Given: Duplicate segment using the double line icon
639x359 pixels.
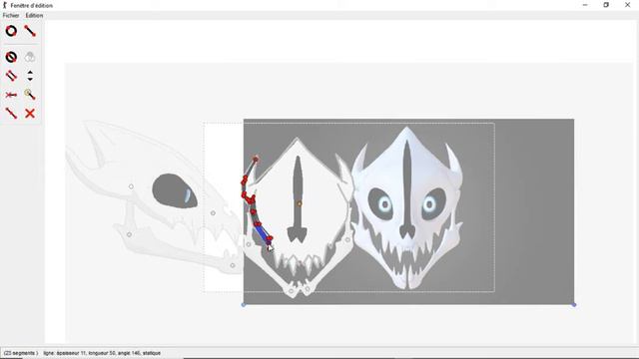Looking at the screenshot, I should [11, 76].
